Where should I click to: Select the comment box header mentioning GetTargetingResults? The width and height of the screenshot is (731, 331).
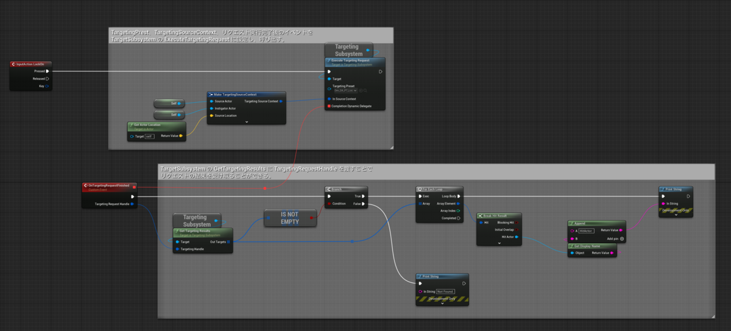pyautogui.click(x=436, y=172)
